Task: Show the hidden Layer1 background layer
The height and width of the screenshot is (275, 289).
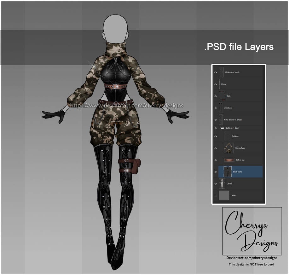Action: pos(216,196)
